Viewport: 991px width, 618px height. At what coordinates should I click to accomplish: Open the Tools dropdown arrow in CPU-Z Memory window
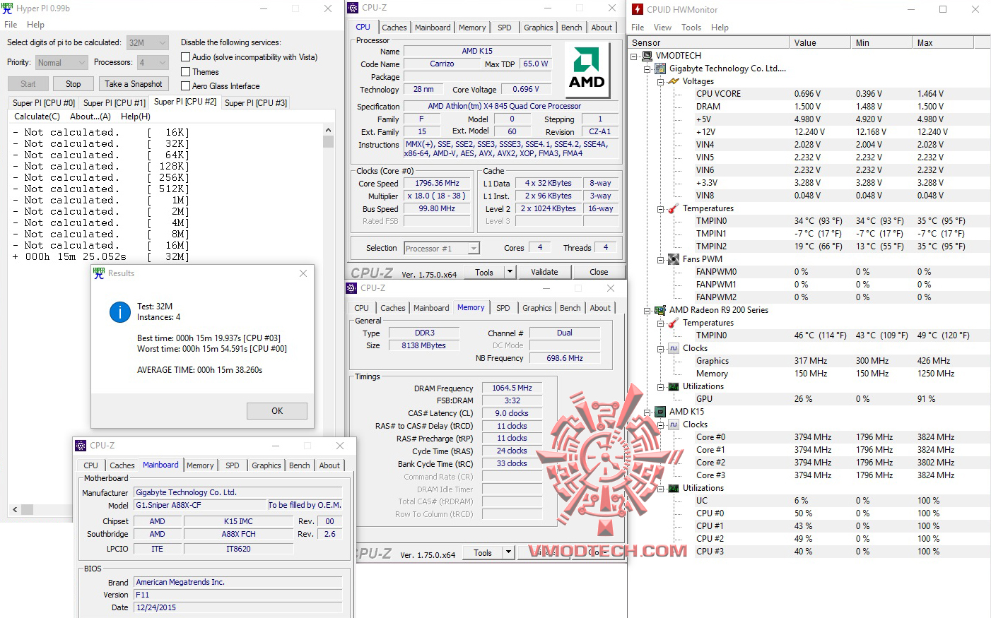click(x=508, y=553)
